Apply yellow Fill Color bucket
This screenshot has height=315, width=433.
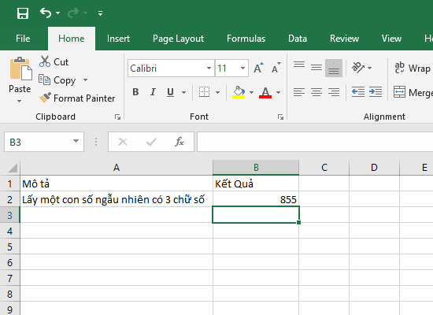pos(239,92)
